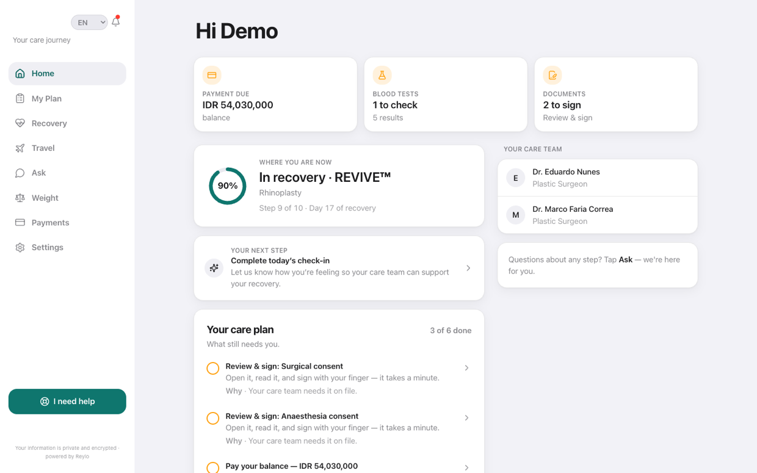
Task: Select Payments in the sidebar
Action: click(x=67, y=222)
